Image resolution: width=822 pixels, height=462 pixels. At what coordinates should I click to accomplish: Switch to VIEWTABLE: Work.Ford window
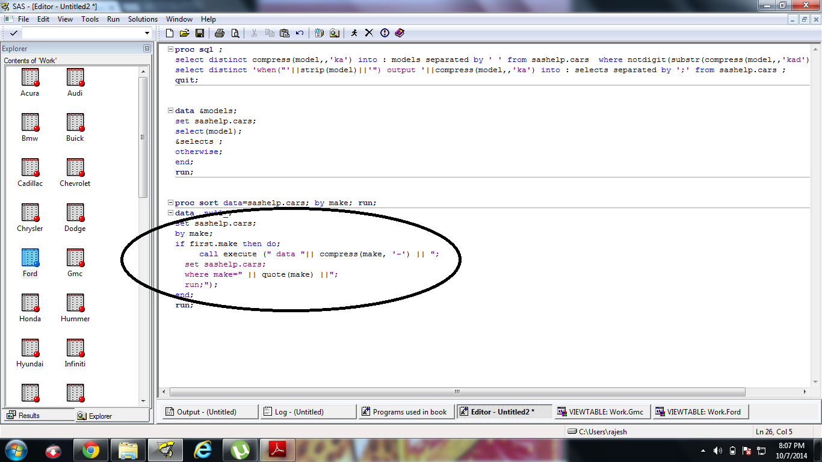click(700, 411)
